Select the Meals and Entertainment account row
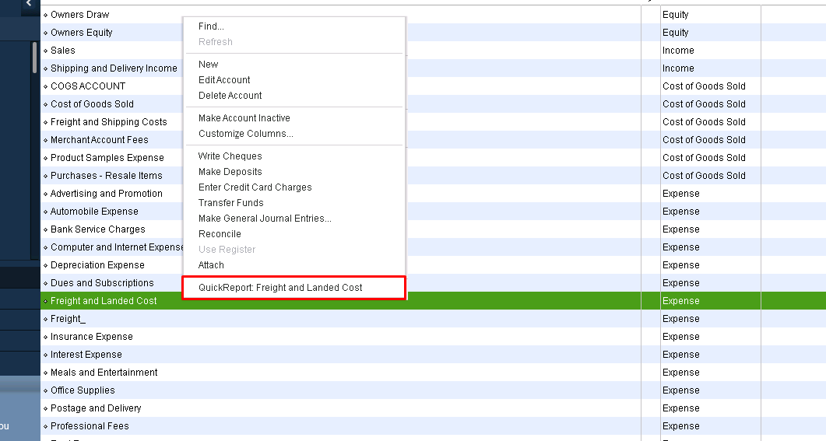Viewport: 826px width, 441px height. click(x=104, y=373)
